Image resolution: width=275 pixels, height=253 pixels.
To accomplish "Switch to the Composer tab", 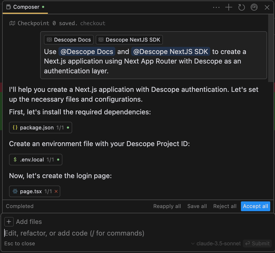I will (25, 7).
